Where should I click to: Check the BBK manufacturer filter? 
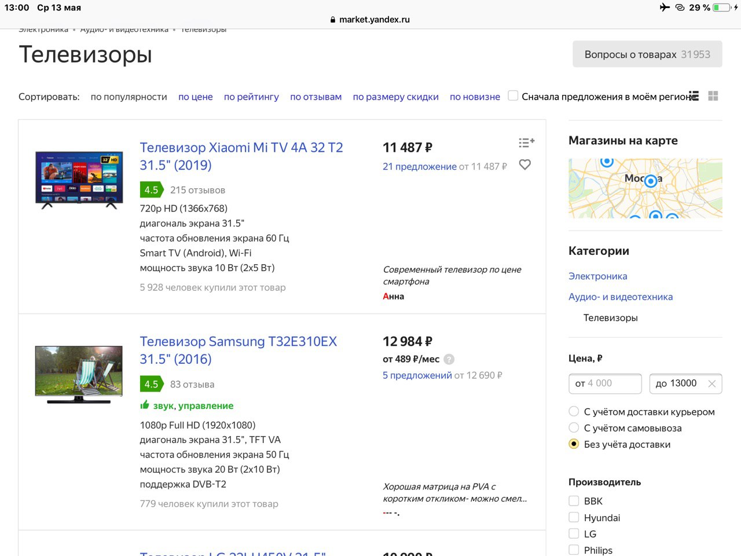[574, 501]
